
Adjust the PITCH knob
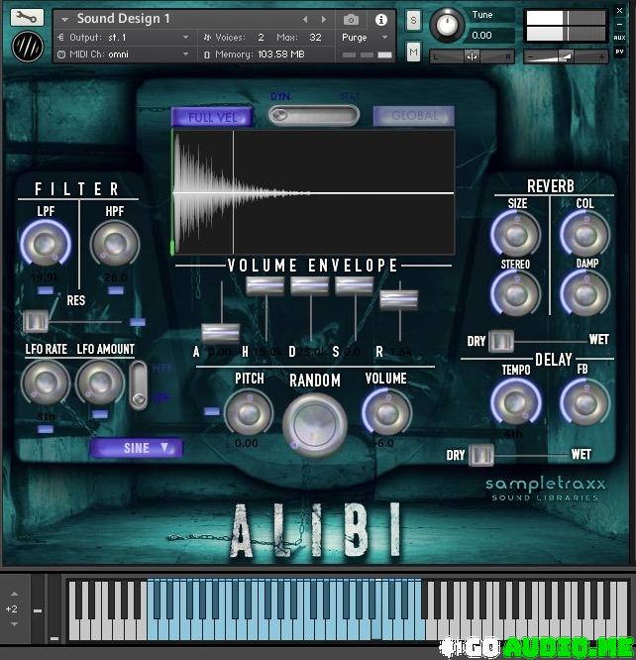pos(249,412)
